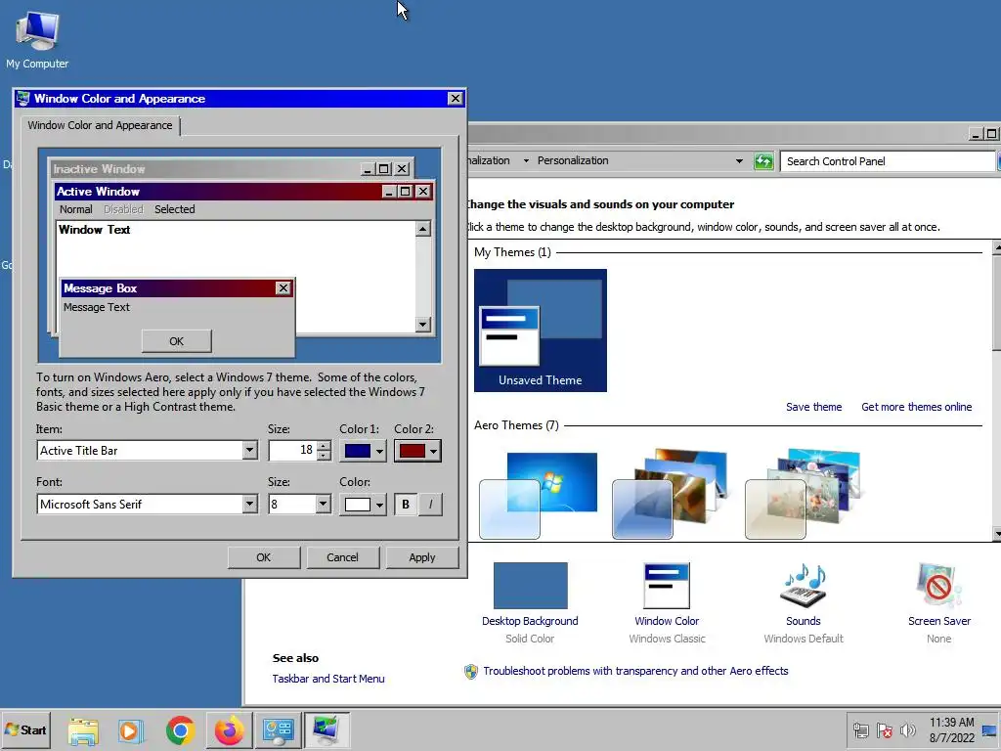Select the Unsaved Theme thumbnail
1001x751 pixels.
540,331
